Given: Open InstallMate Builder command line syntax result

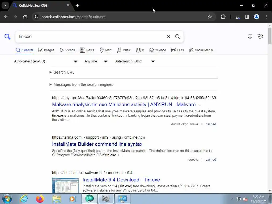Looking at the screenshot, I should tap(97, 144).
